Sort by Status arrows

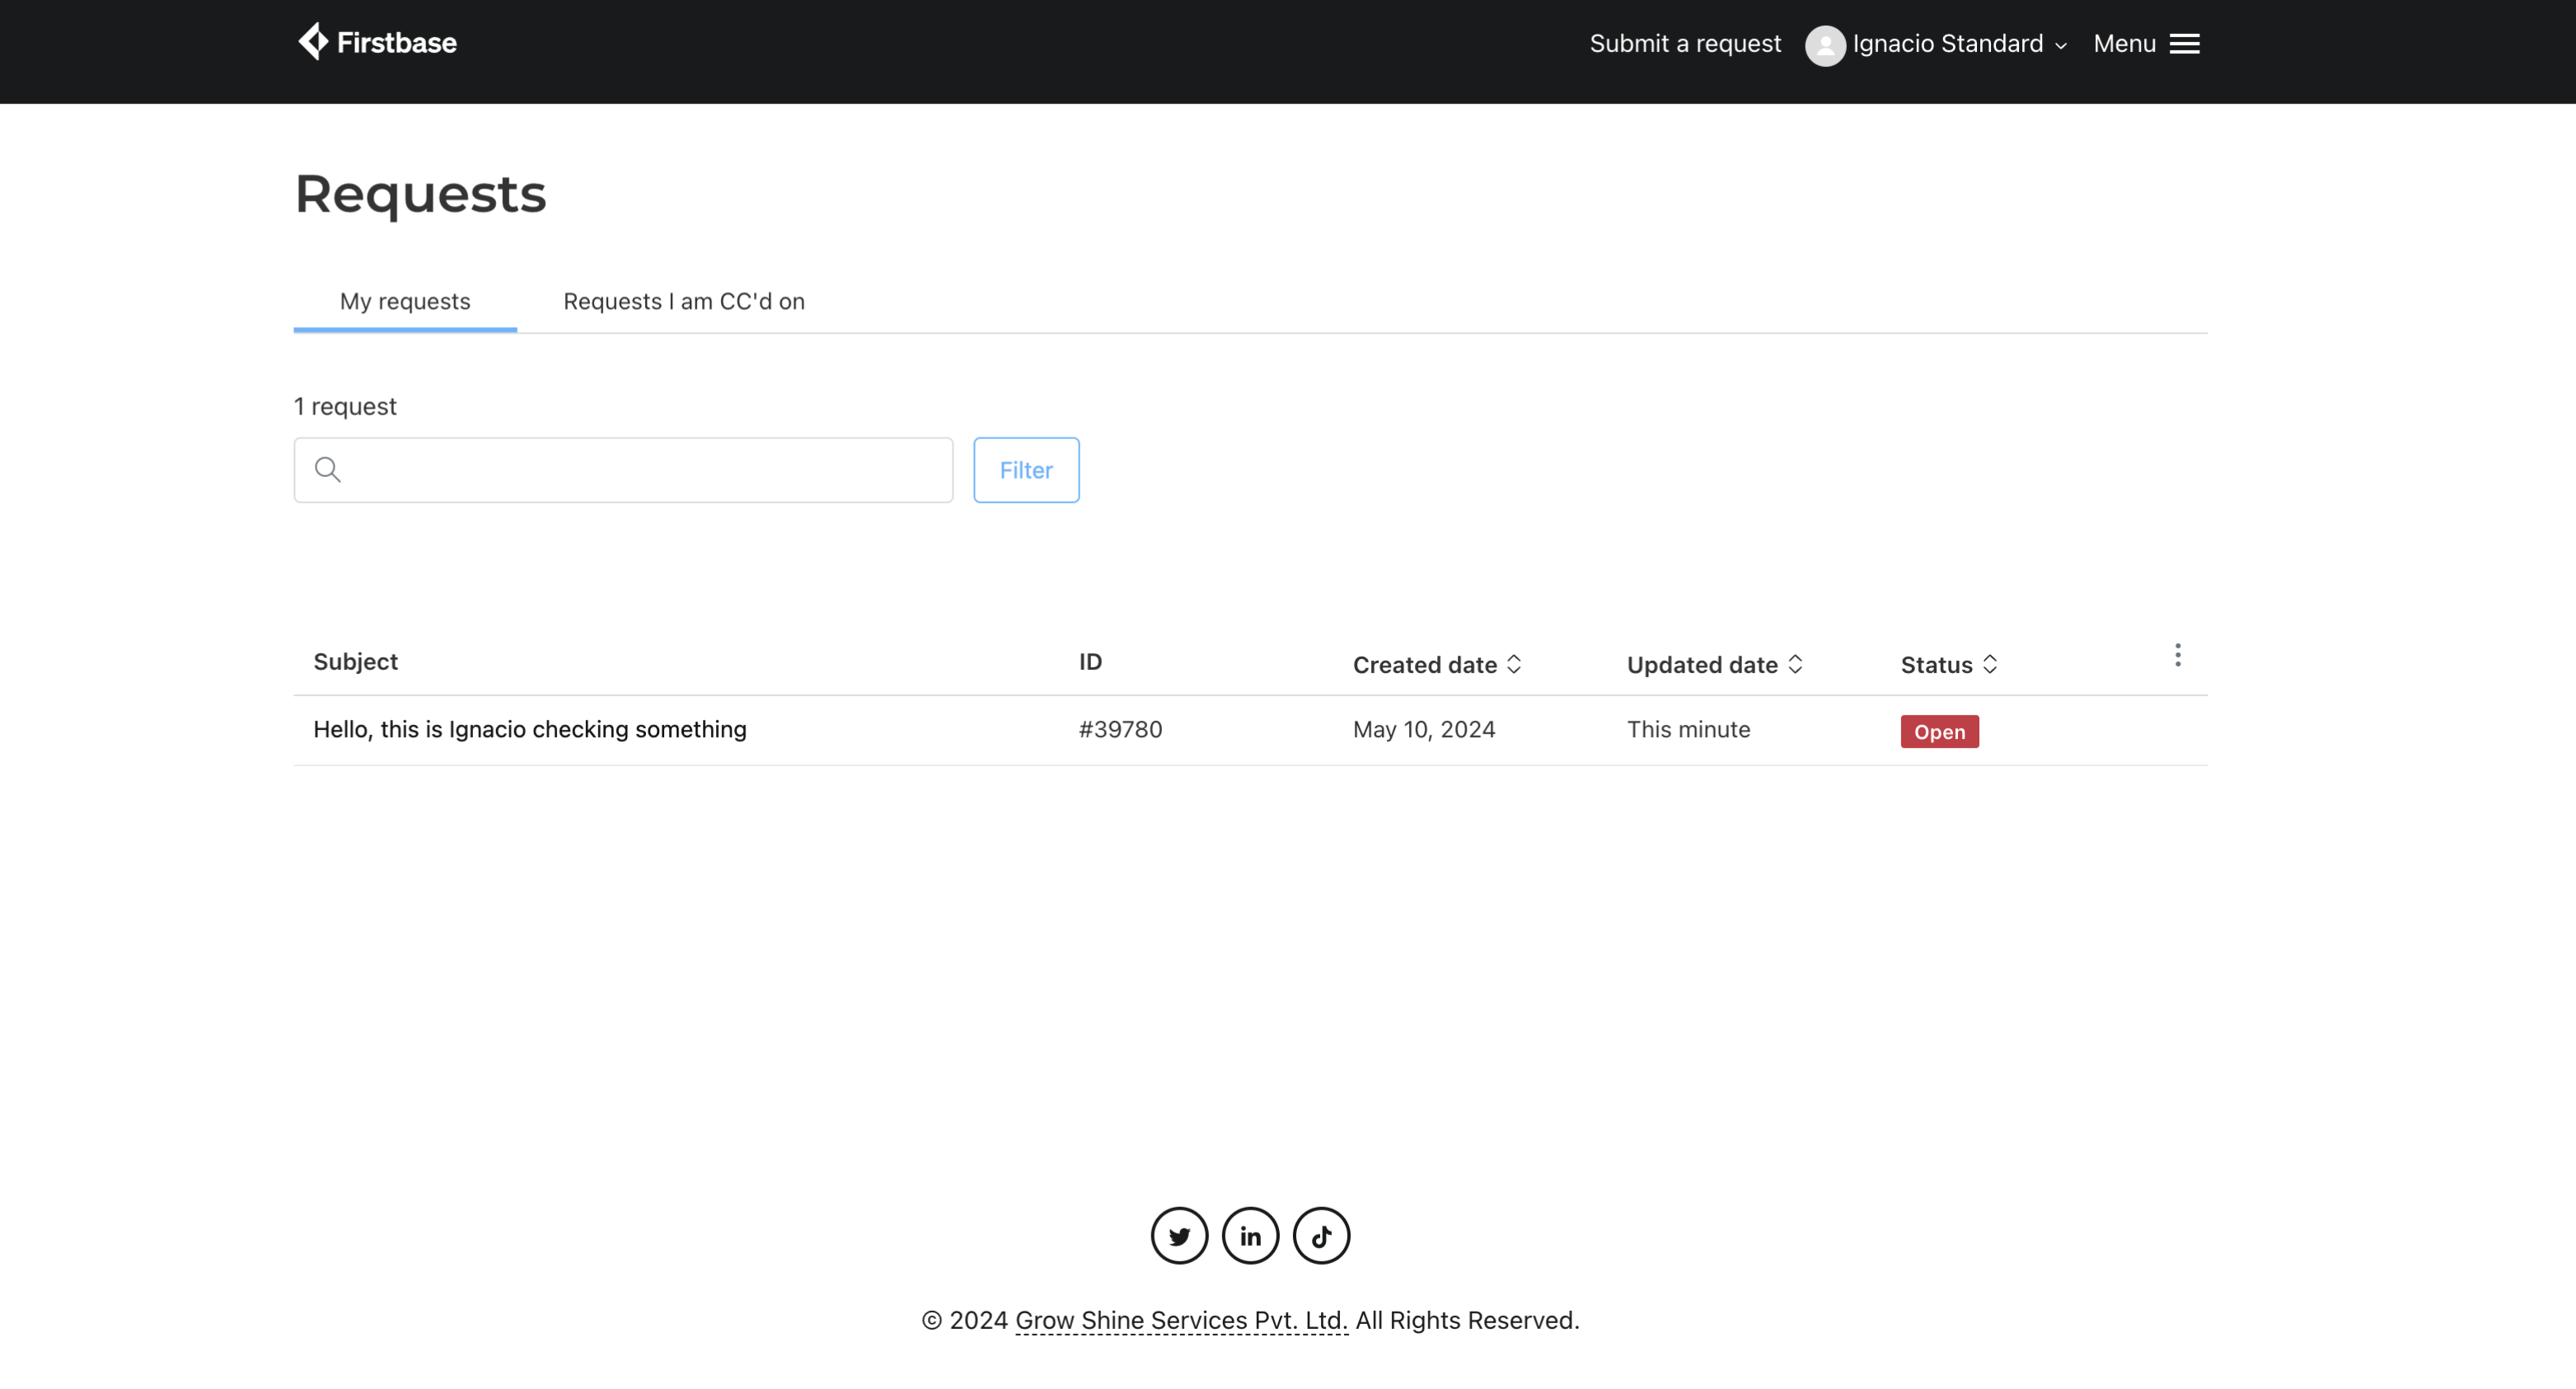(x=1990, y=664)
